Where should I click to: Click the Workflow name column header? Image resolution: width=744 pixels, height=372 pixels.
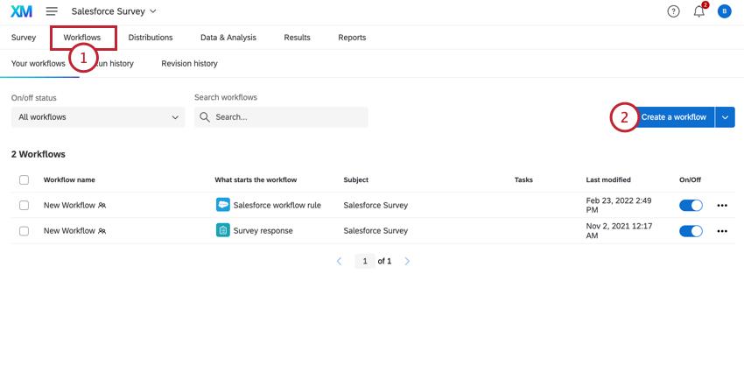[x=69, y=179]
